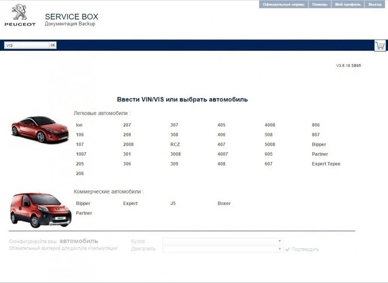388x283 pixels.
Task: Expand the Двигатель dropdown
Action: [x=223, y=249]
